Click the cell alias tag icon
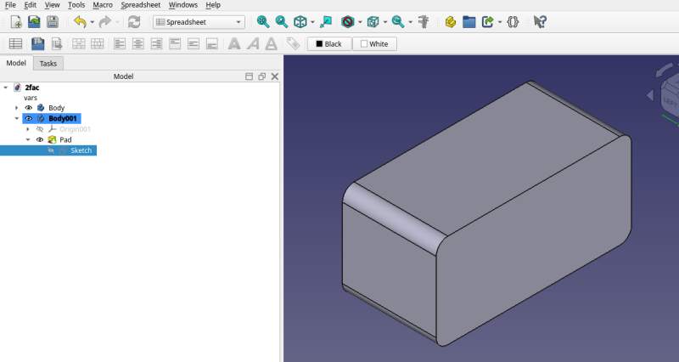This screenshot has height=362, width=679. pyautogui.click(x=293, y=44)
